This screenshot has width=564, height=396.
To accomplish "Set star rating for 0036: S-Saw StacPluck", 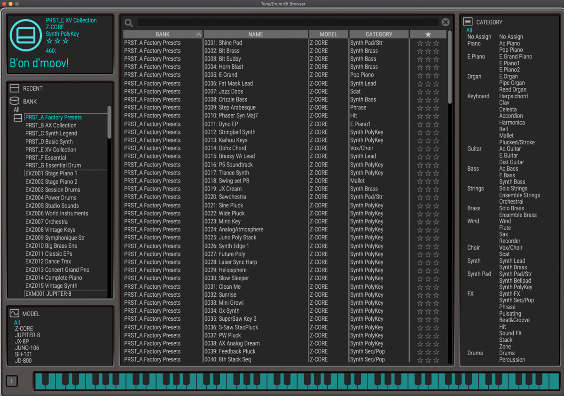I will (428, 328).
